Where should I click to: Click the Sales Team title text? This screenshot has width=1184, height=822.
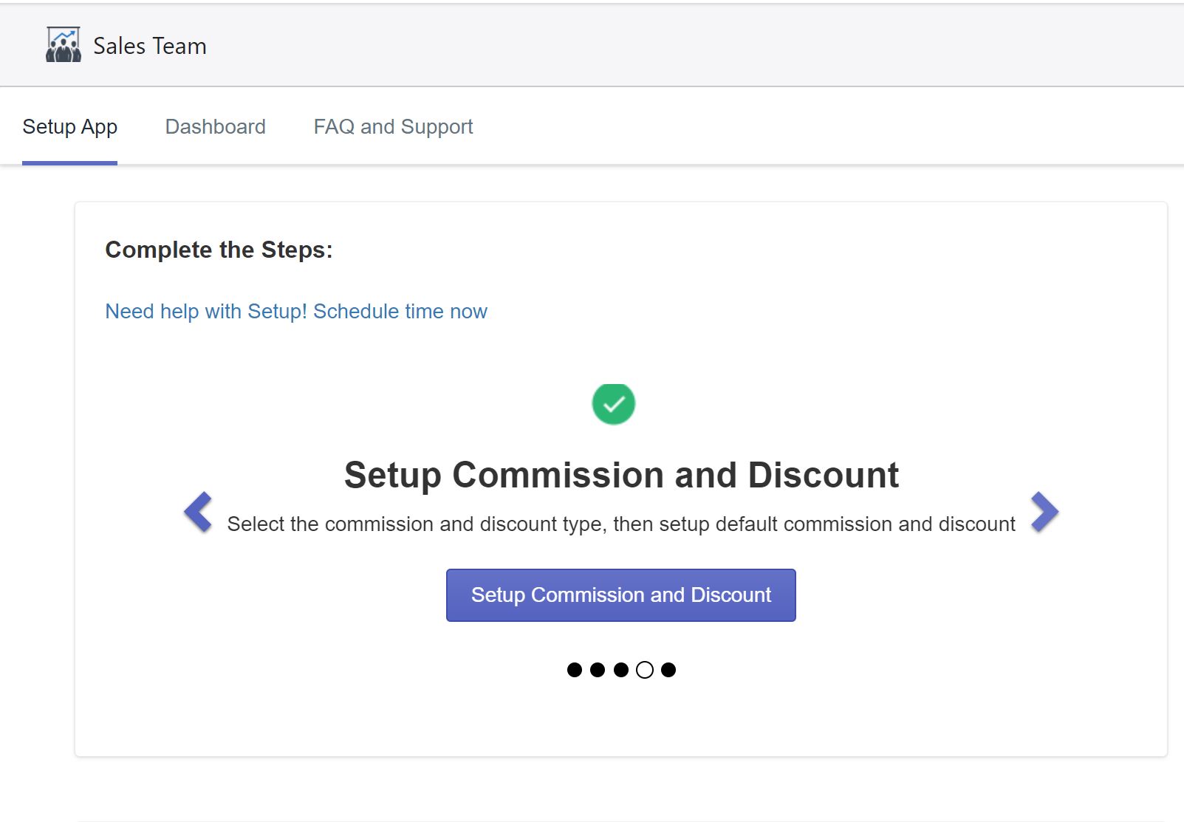[150, 46]
